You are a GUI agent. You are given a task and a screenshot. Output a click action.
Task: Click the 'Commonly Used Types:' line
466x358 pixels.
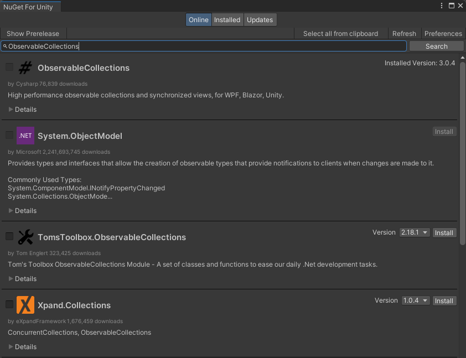click(x=45, y=180)
